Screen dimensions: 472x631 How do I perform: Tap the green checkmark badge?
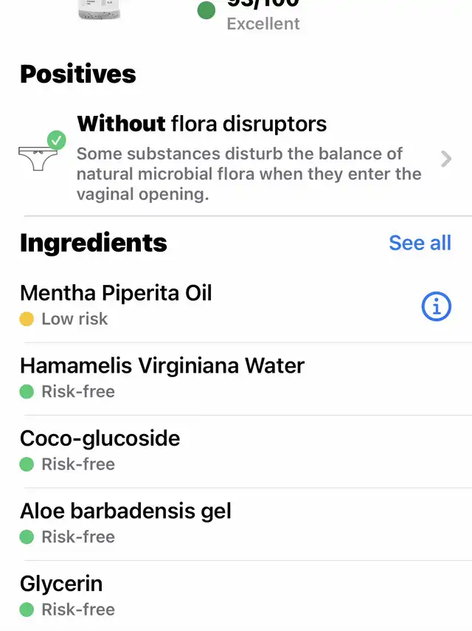56,140
